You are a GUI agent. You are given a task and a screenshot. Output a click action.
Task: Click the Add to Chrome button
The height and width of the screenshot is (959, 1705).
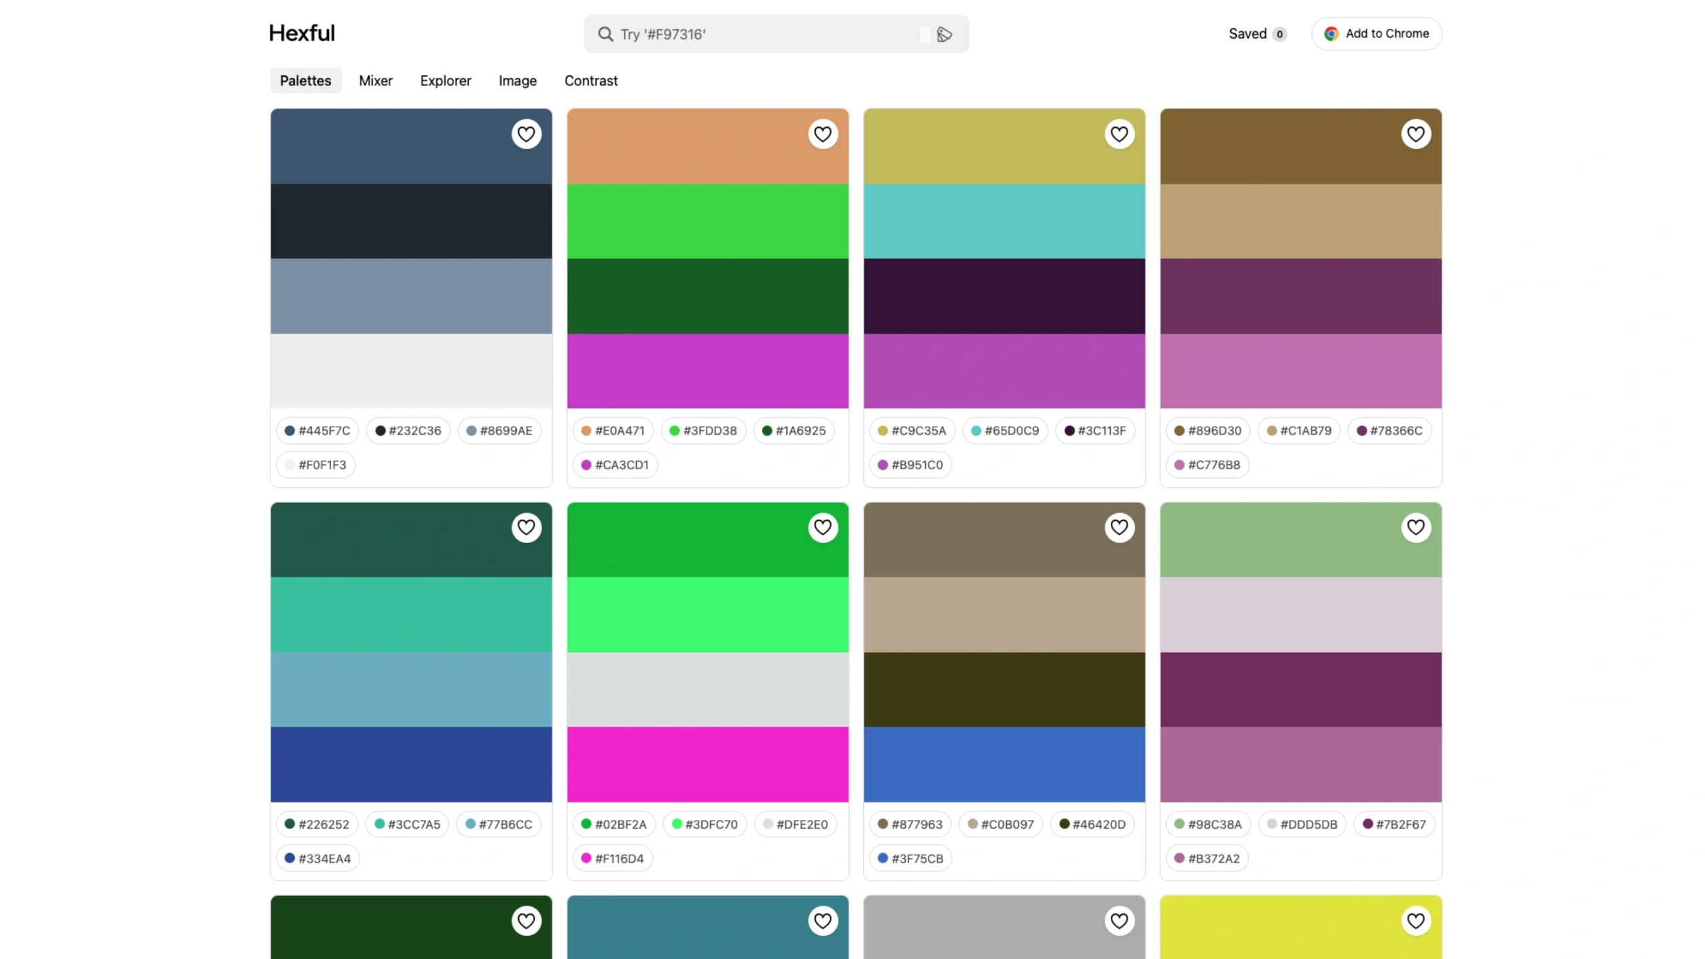tap(1376, 34)
